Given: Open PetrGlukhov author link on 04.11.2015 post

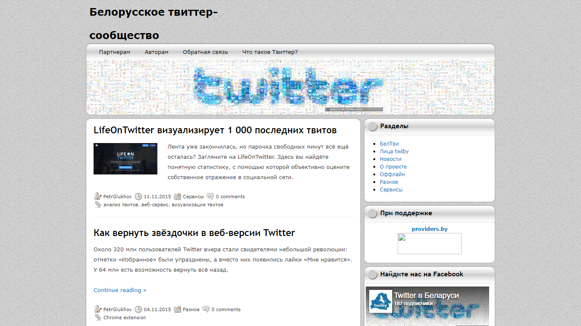Looking at the screenshot, I should (x=117, y=309).
